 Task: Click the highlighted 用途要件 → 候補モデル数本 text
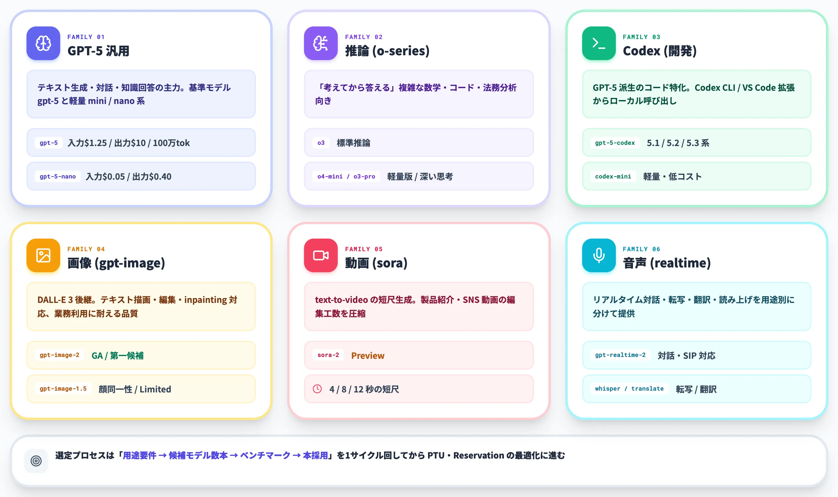tap(175, 456)
